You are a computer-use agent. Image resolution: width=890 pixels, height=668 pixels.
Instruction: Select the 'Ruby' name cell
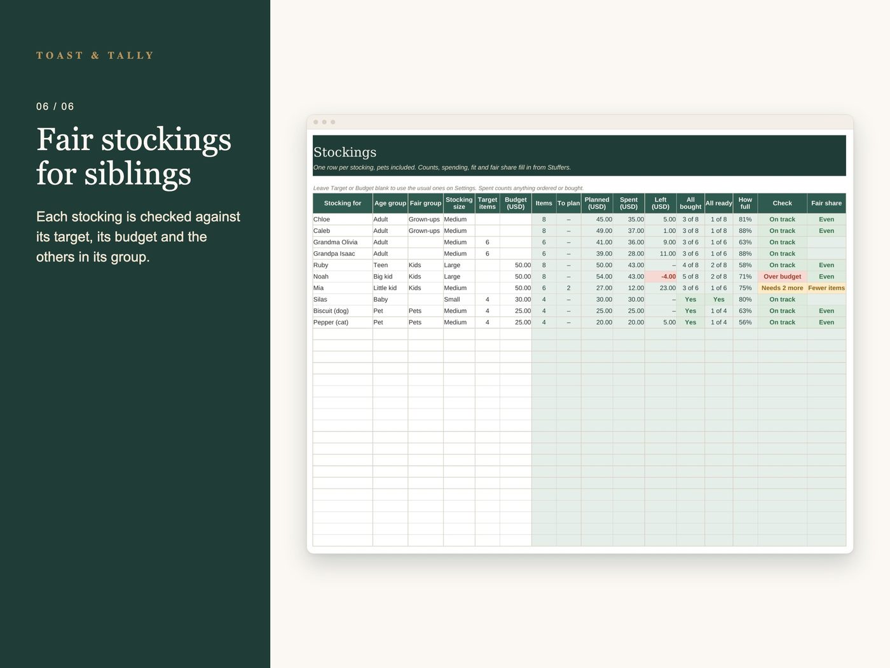[343, 265]
